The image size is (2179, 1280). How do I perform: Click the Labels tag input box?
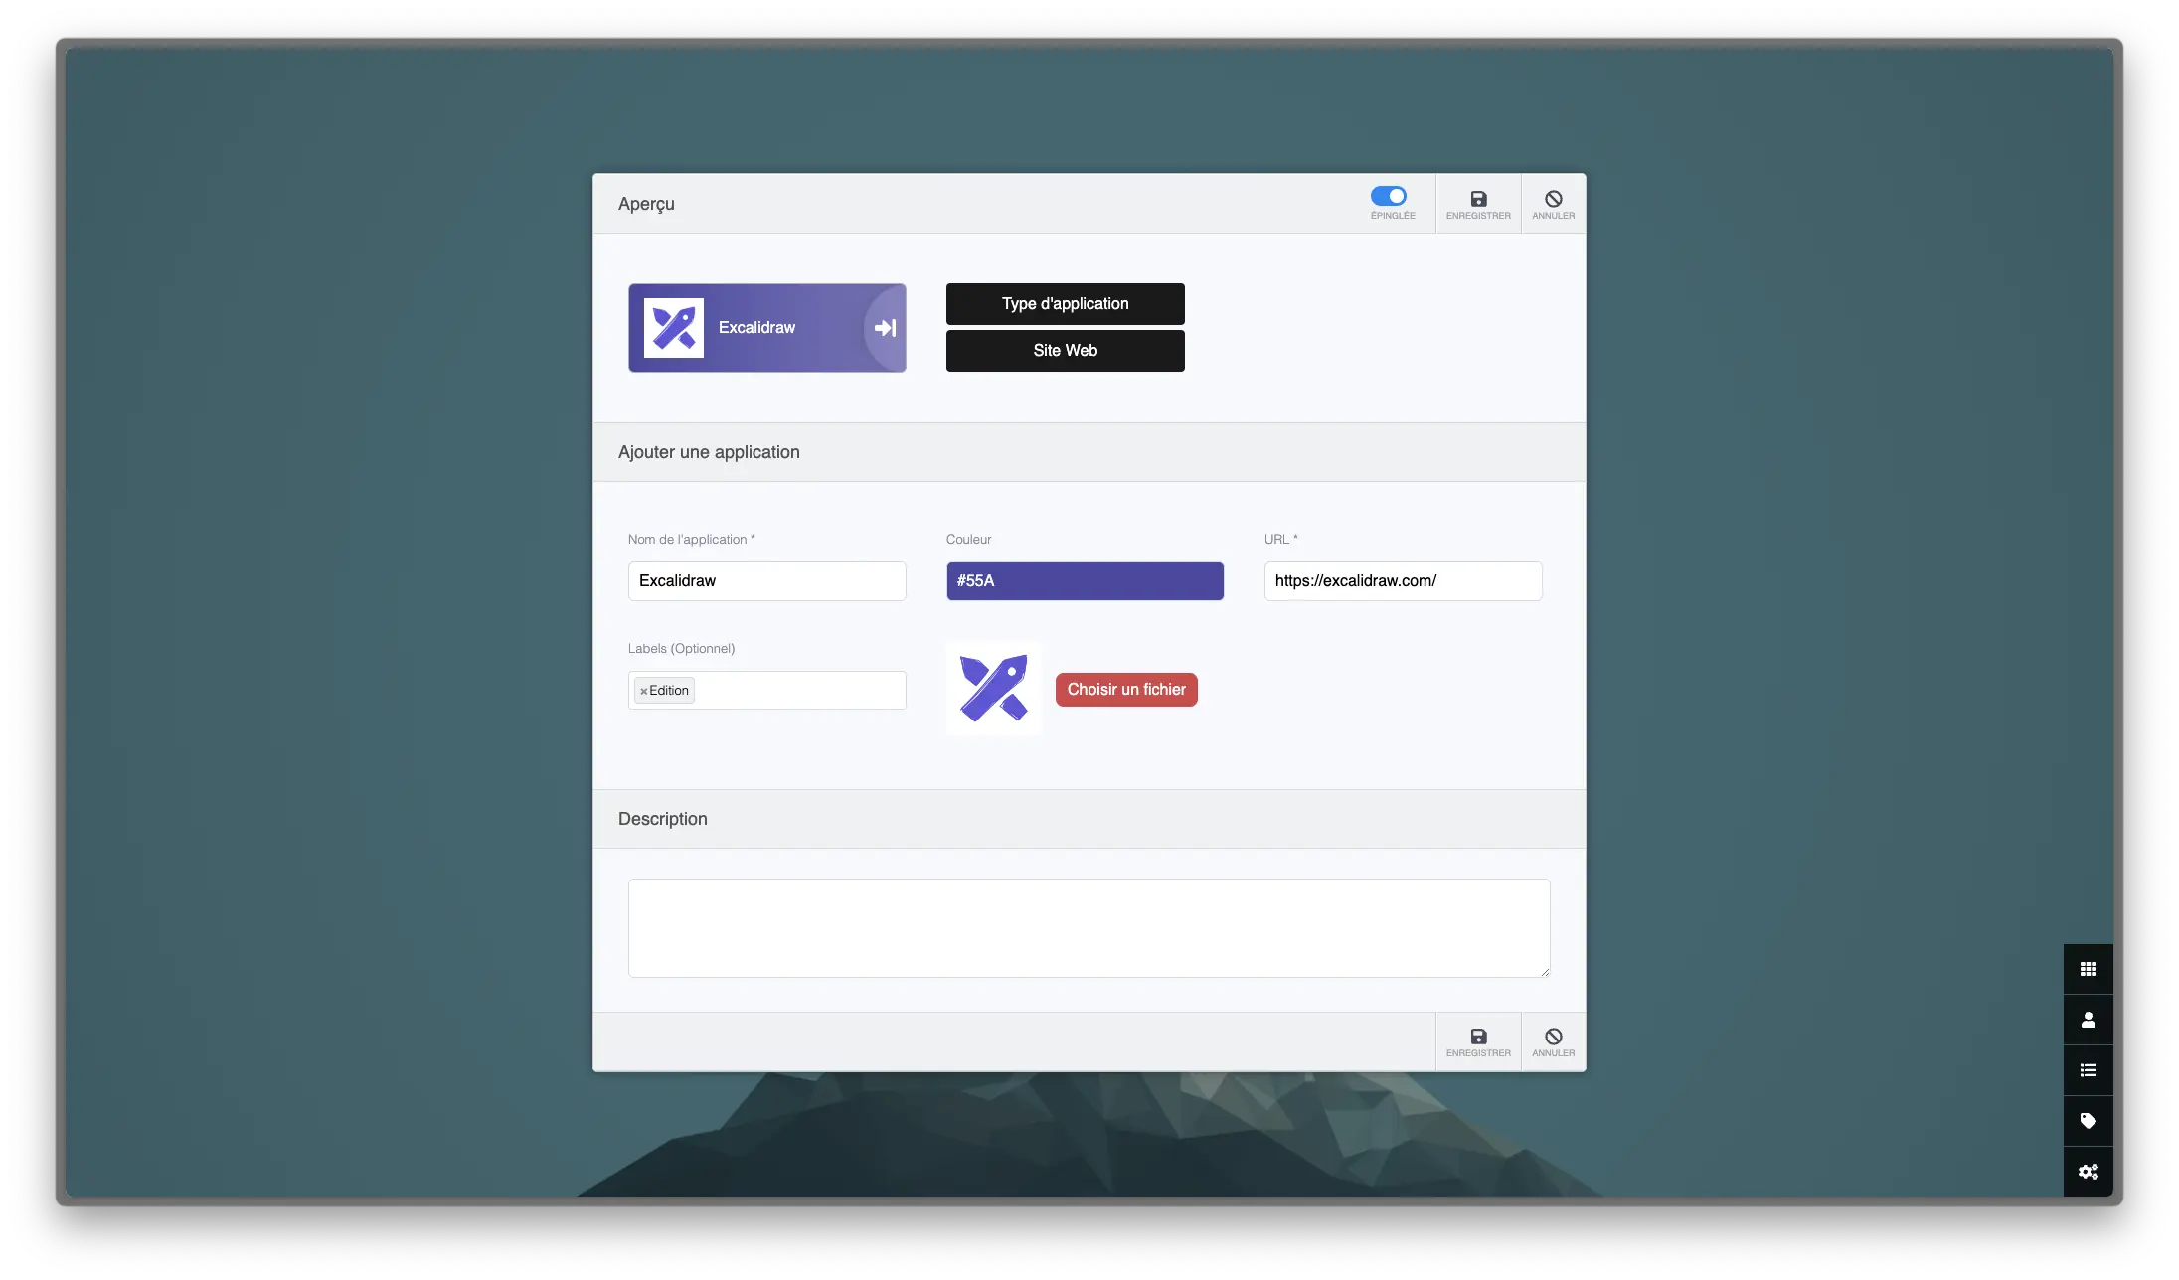click(x=766, y=690)
